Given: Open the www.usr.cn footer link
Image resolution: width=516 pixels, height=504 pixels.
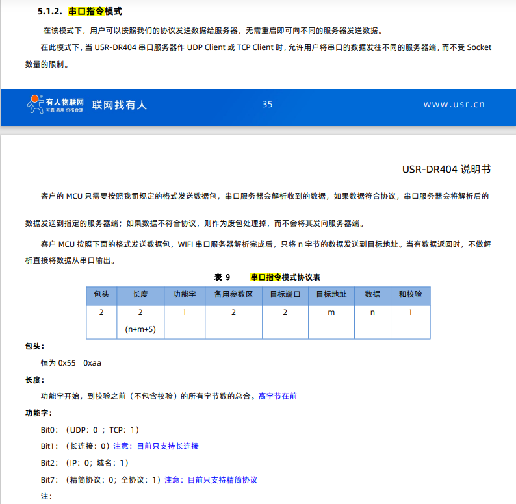Looking at the screenshot, I should click(x=454, y=105).
